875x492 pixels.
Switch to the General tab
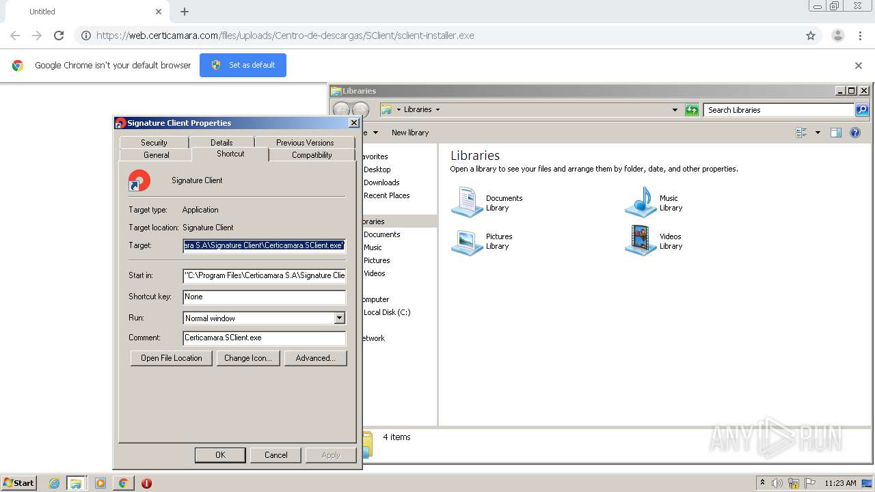(x=156, y=155)
